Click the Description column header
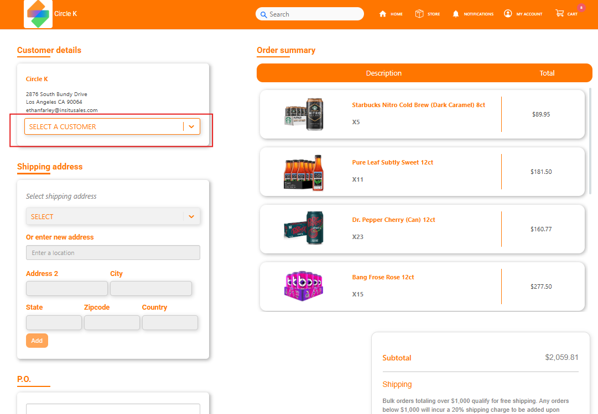This screenshot has height=414, width=598. coord(384,73)
